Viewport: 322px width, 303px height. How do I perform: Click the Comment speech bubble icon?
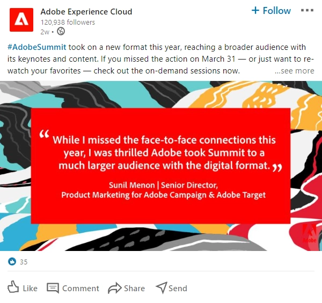coord(53,288)
